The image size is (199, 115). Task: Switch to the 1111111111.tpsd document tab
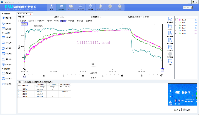23,13
